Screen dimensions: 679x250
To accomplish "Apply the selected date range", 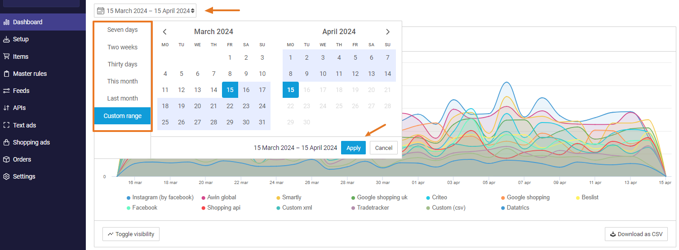I will click(x=353, y=148).
